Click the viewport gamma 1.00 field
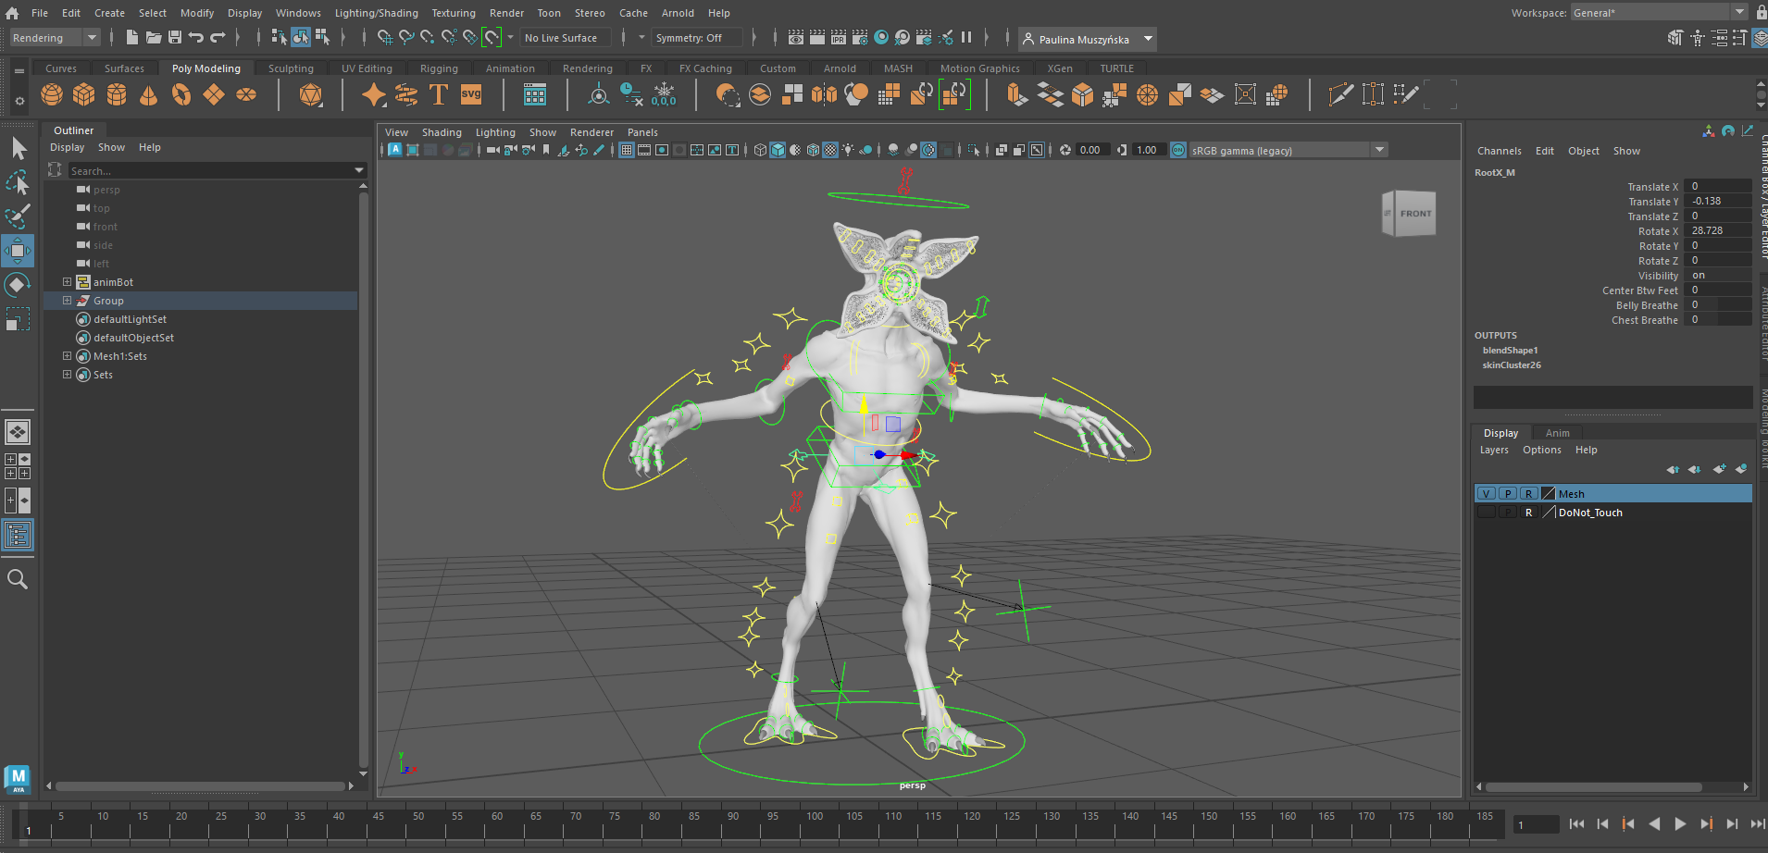 click(x=1148, y=150)
